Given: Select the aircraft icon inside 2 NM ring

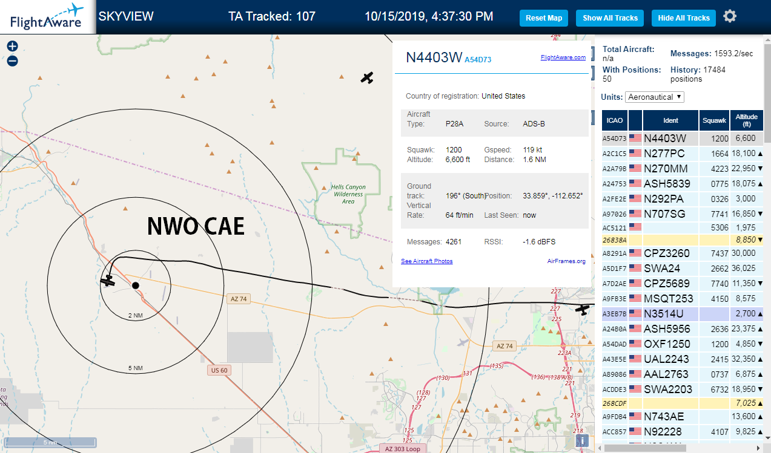Looking at the screenshot, I should (108, 281).
